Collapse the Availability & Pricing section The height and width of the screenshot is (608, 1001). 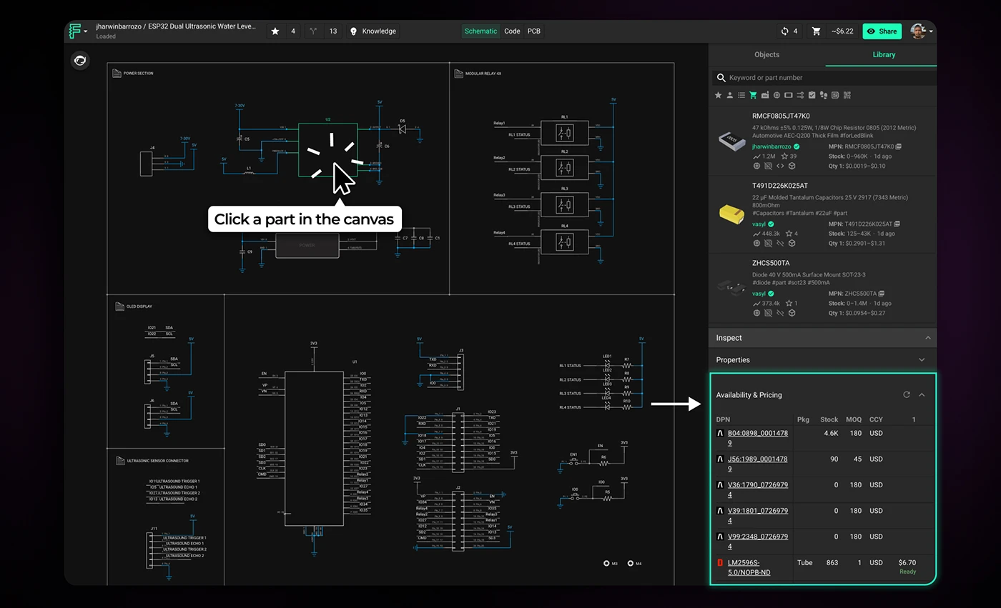pyautogui.click(x=922, y=394)
